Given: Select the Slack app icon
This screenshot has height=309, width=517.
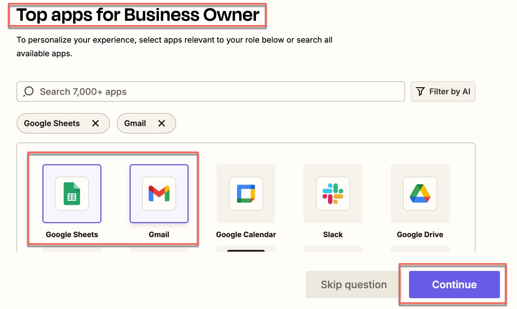Looking at the screenshot, I should [x=333, y=194].
